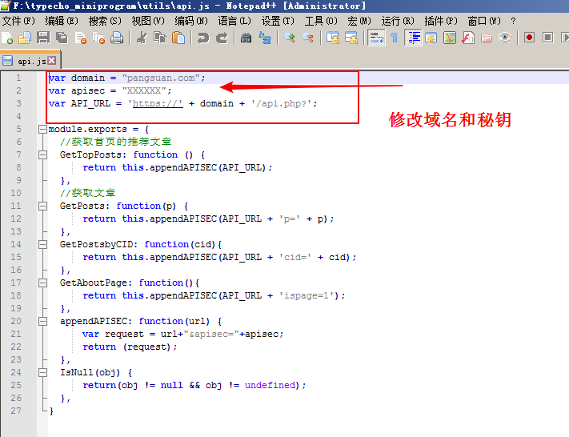569x437 pixels.
Task: Click the New file toolbar icon
Action: tap(8, 38)
